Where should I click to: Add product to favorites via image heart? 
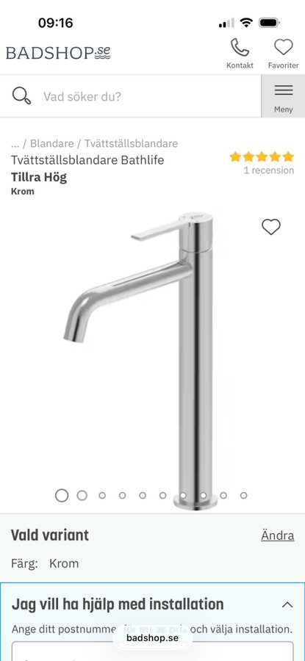point(271,227)
